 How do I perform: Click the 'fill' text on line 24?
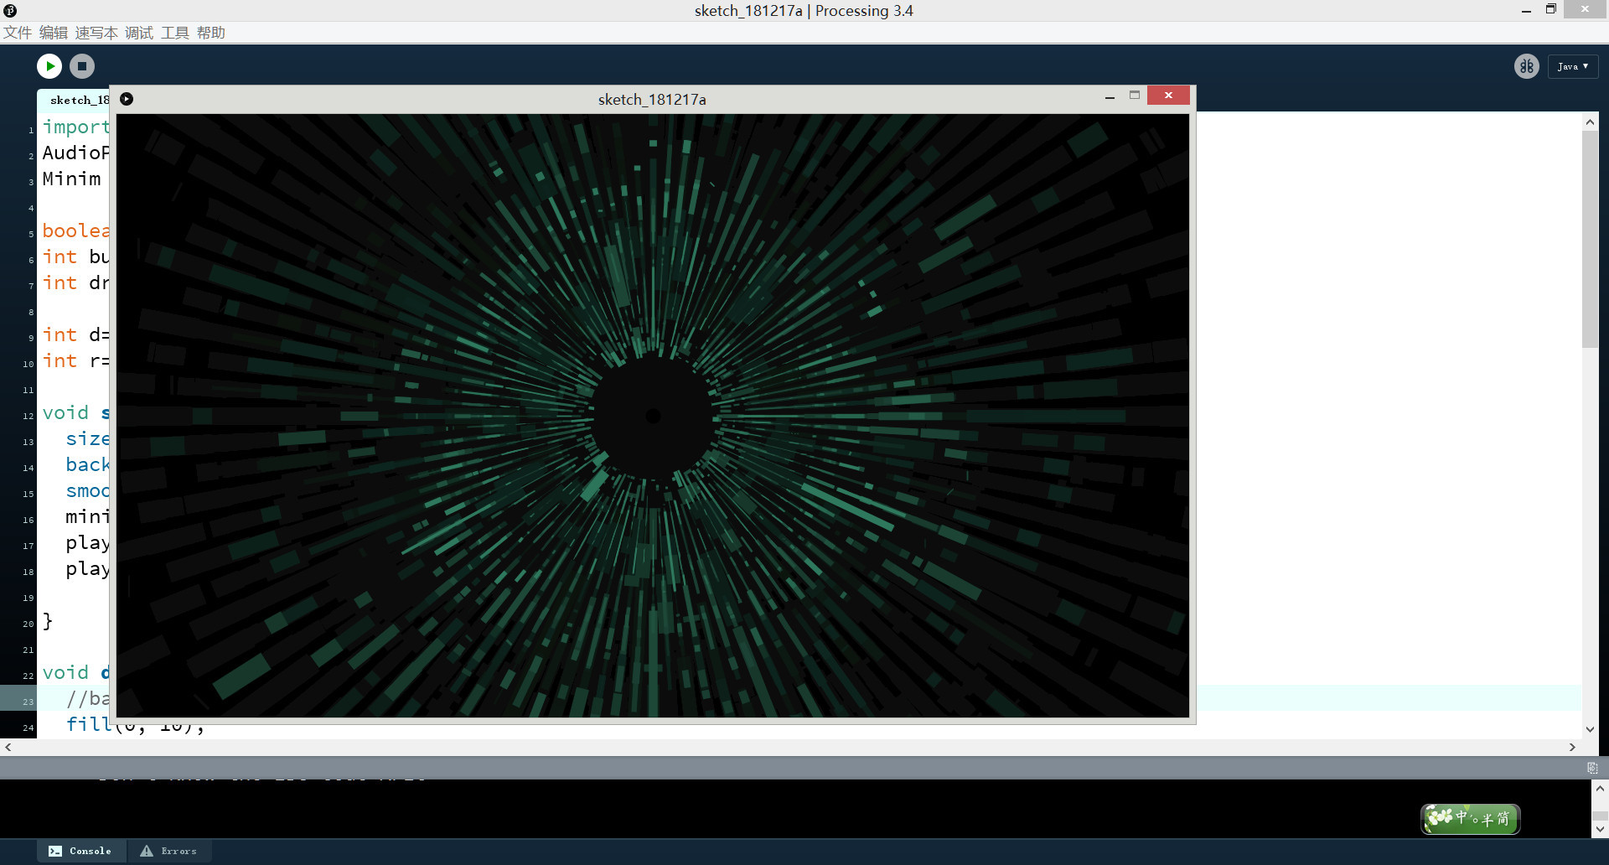pyautogui.click(x=89, y=724)
